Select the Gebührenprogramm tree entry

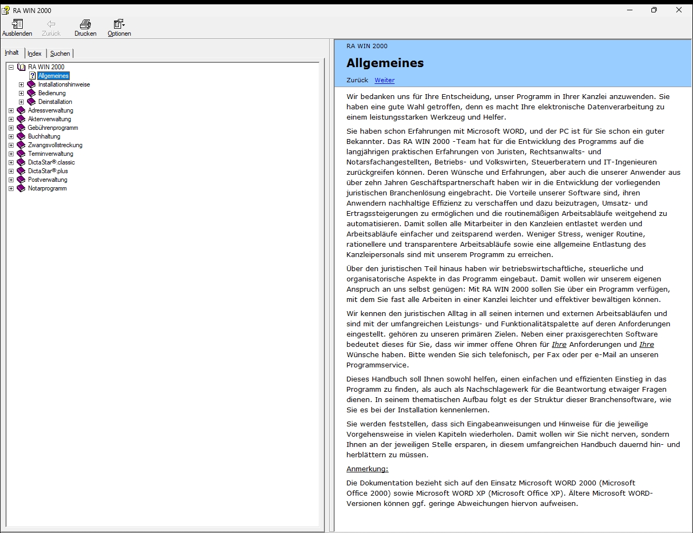coord(53,128)
